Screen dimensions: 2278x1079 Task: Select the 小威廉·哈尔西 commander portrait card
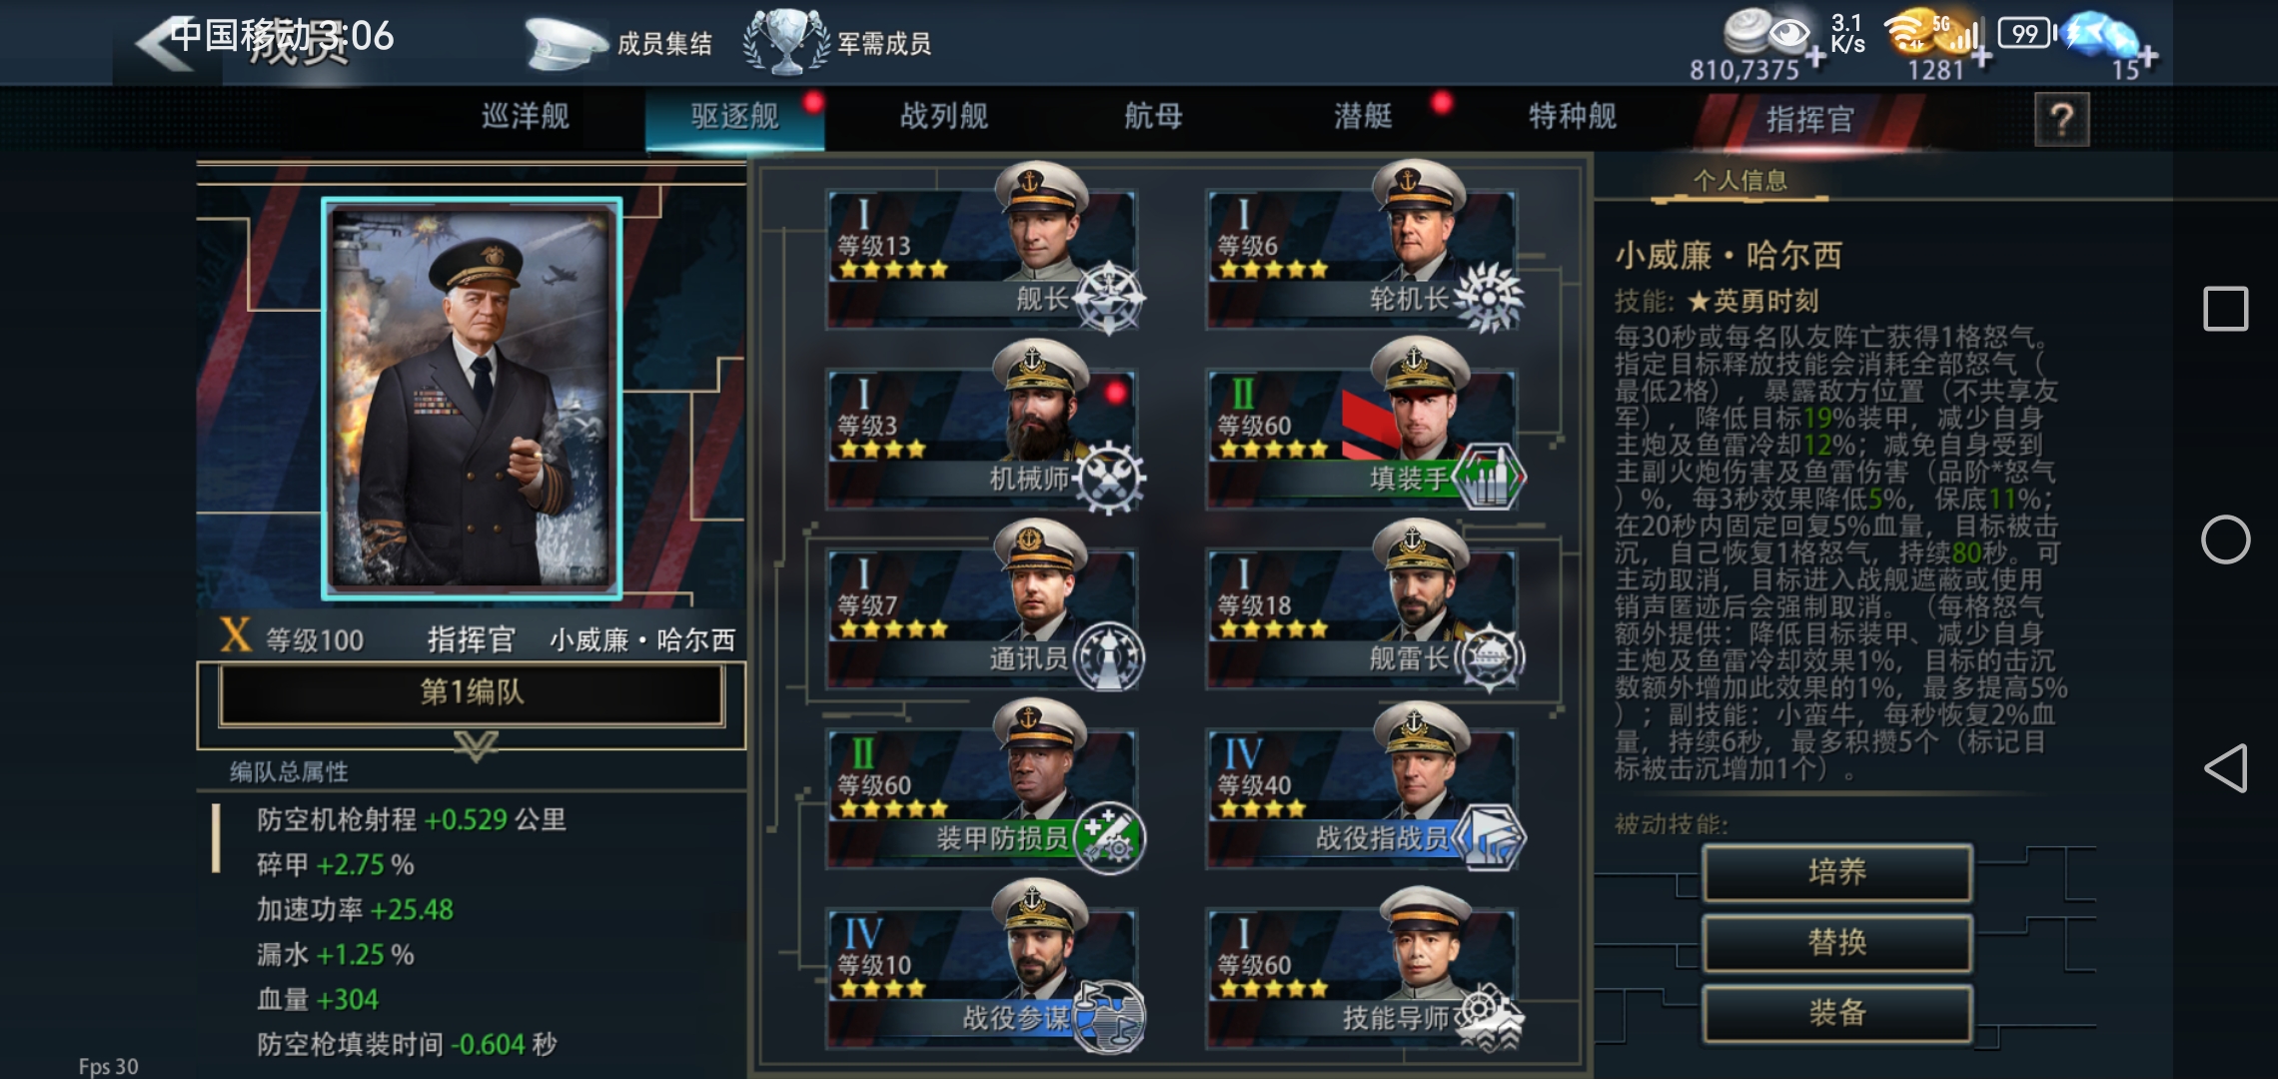pos(472,399)
